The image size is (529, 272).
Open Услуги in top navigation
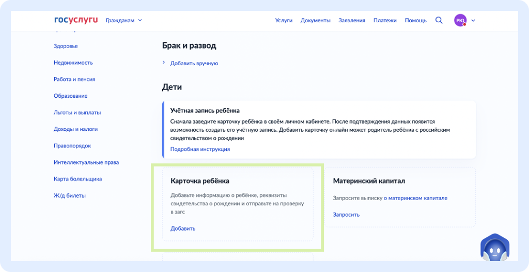pos(284,20)
